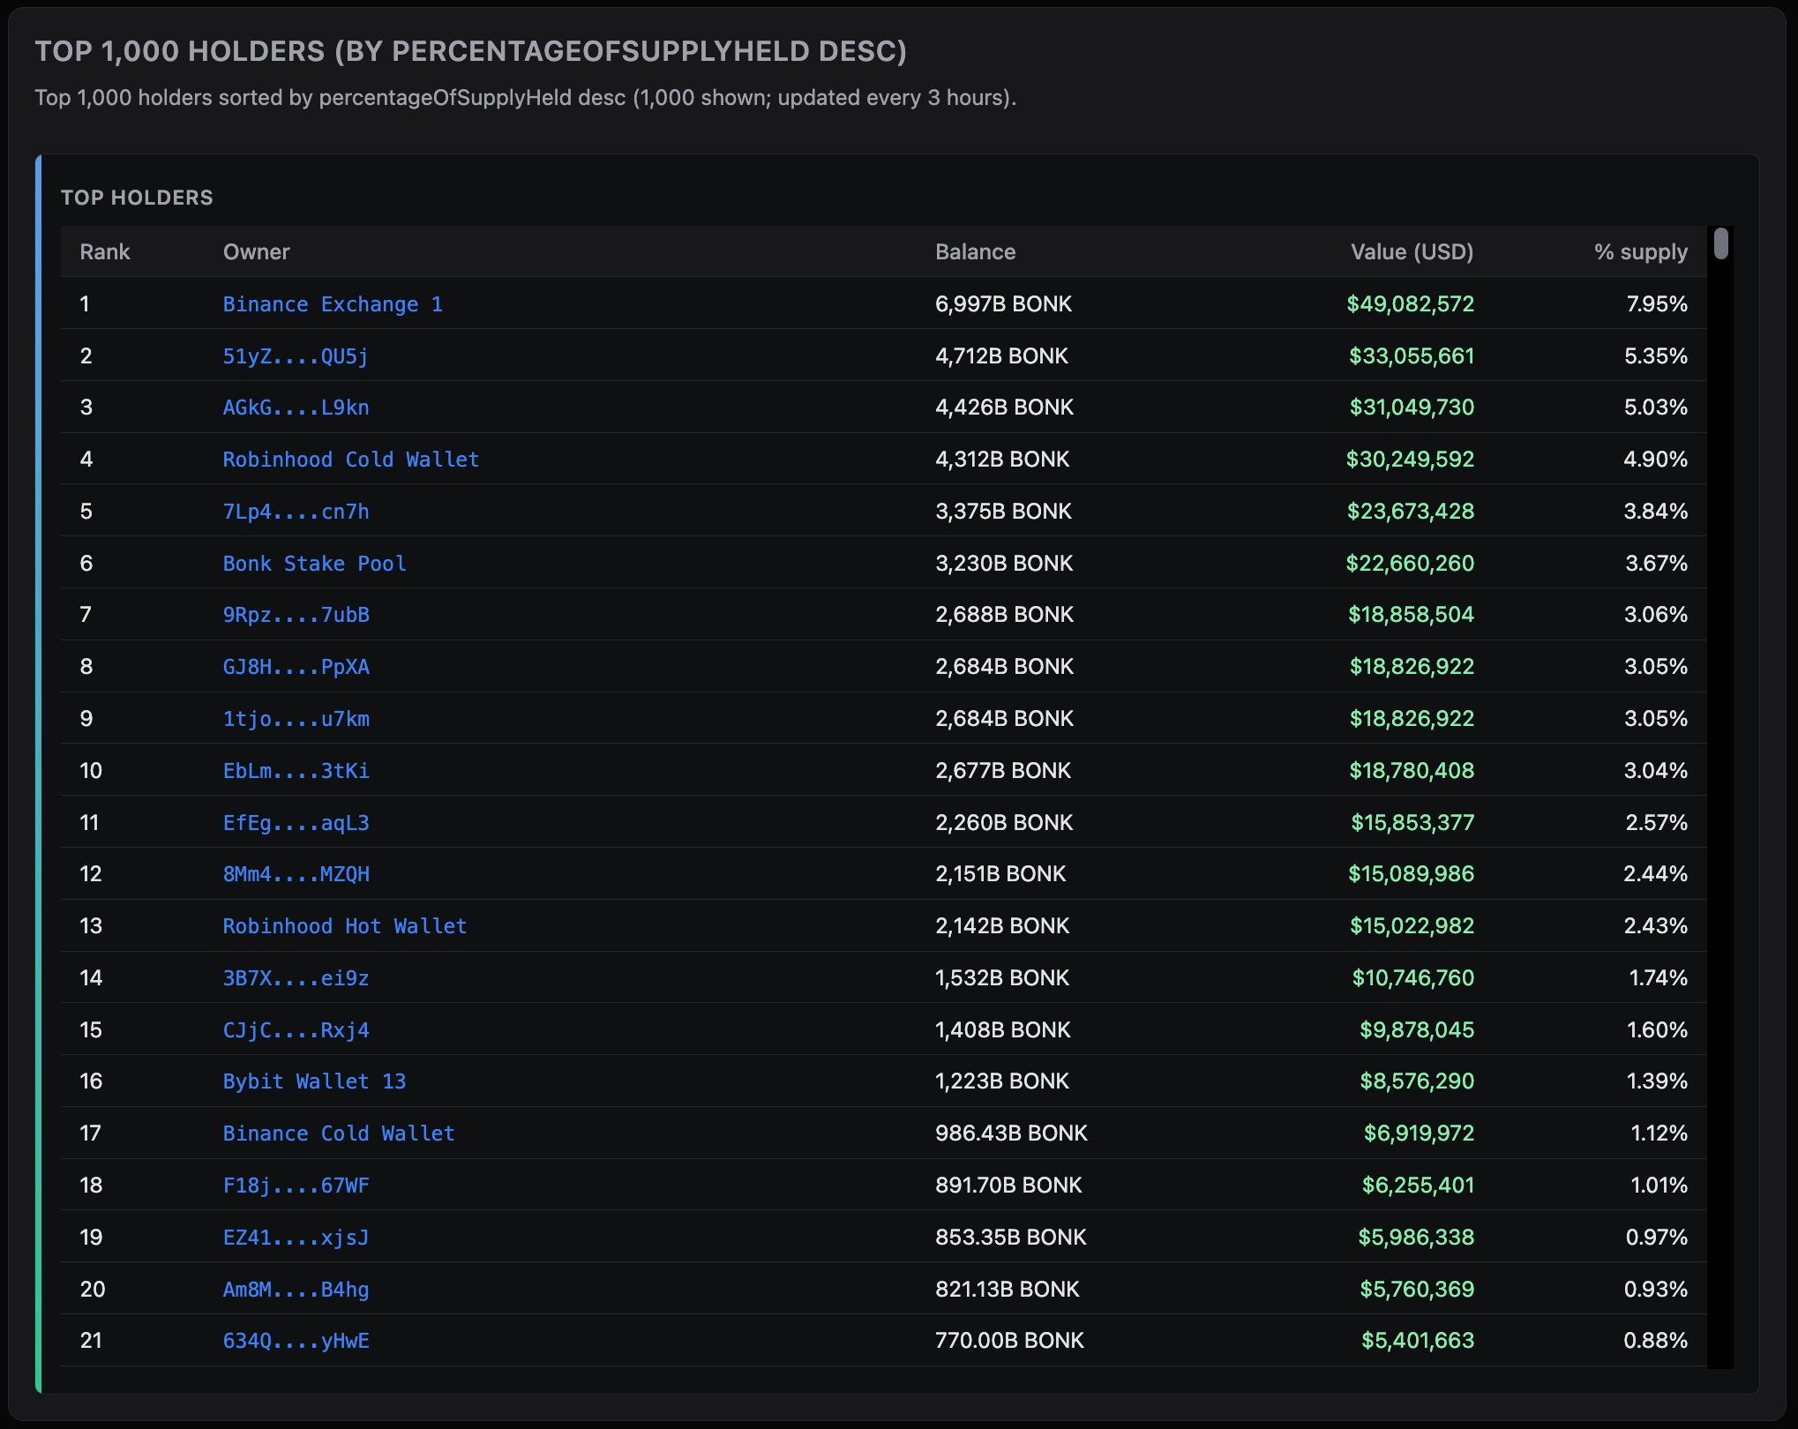Open owner address 7Lp4....cn7h

tap(296, 512)
